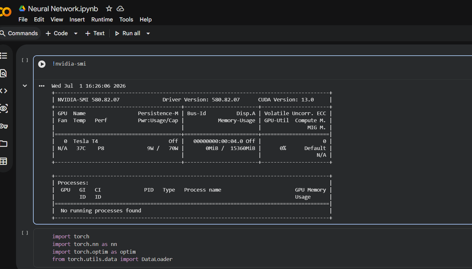Screen dimensions: 472x269
Task: Click the 'Process name' column header
Action: click(203, 190)
